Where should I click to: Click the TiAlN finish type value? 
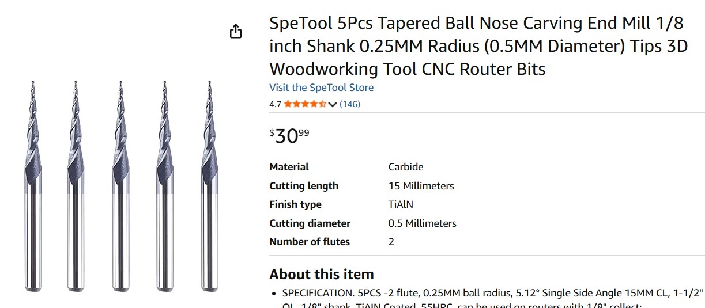(401, 204)
